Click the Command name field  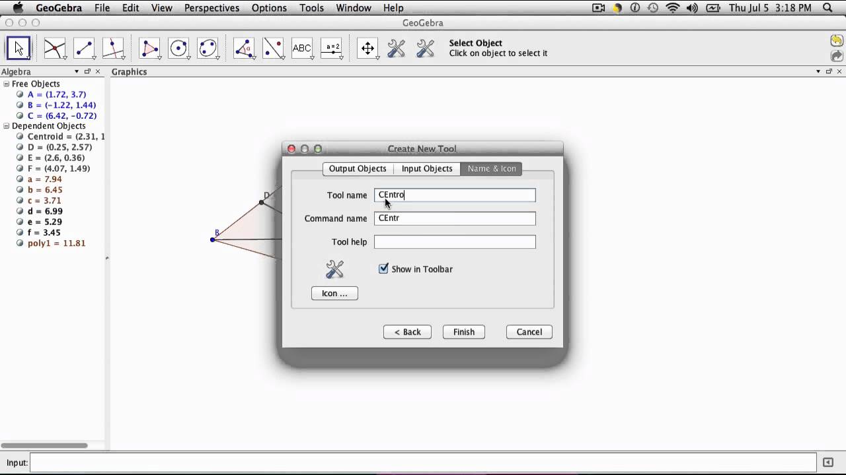click(x=455, y=218)
